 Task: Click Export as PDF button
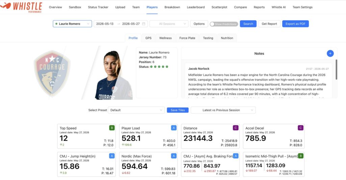click(x=295, y=24)
